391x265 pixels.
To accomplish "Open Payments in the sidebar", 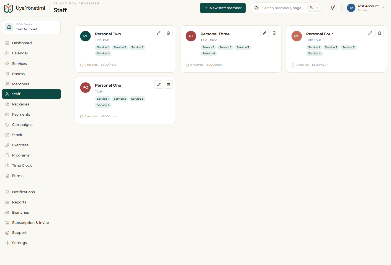I will [x=31, y=115].
